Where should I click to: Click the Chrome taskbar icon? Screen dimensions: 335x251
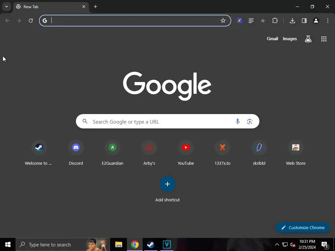pyautogui.click(x=135, y=244)
